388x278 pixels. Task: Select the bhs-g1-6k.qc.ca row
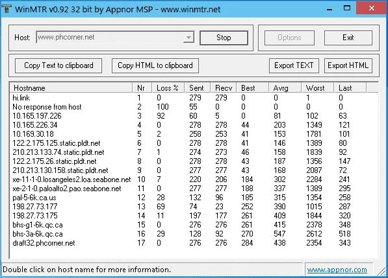click(x=194, y=225)
